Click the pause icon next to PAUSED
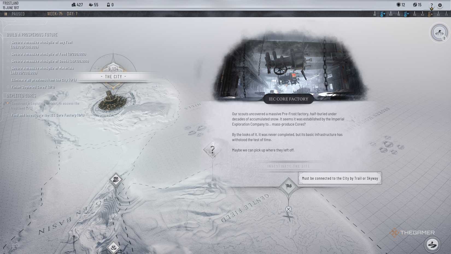Viewport: 451px width, 254px height. click(x=6, y=14)
